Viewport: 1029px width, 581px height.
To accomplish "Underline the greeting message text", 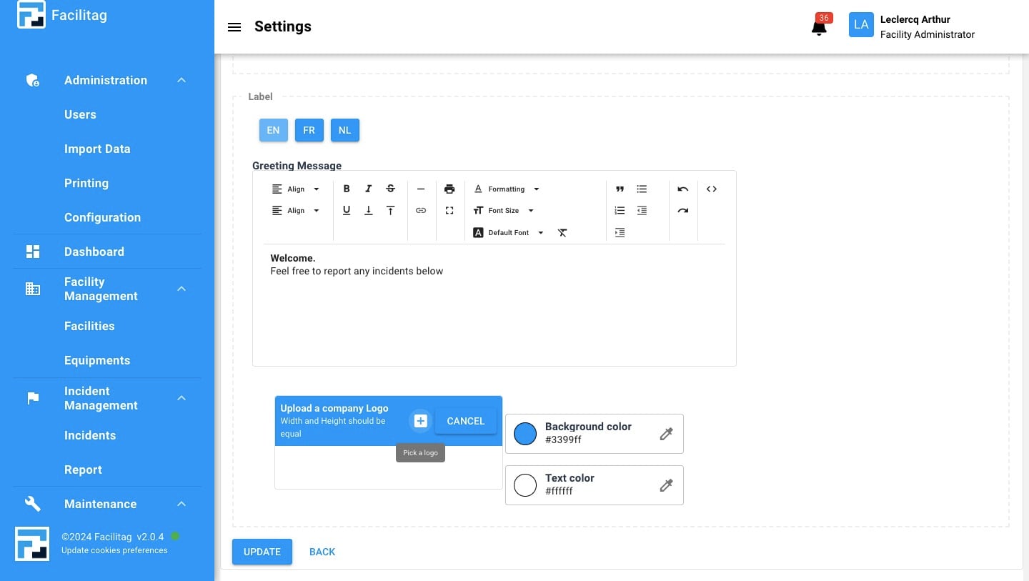I will pyautogui.click(x=347, y=210).
